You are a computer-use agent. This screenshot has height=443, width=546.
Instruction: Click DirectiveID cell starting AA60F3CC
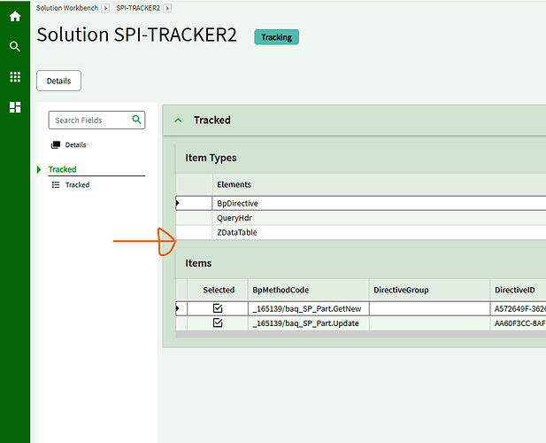(519, 323)
